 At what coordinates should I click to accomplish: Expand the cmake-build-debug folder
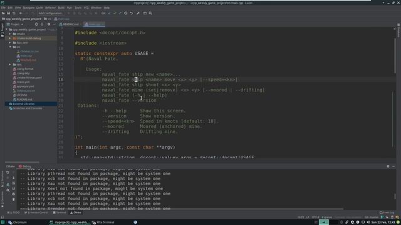(x=10, y=38)
